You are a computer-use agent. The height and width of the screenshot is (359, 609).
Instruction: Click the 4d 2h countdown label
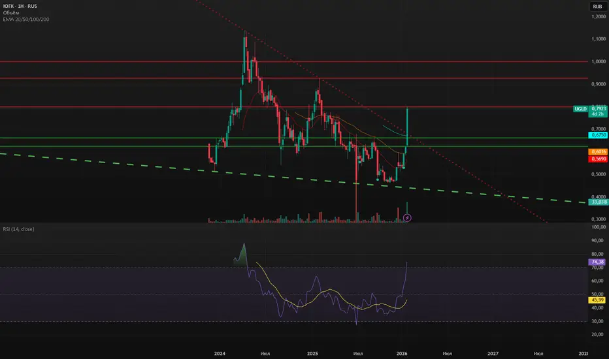tap(598, 114)
